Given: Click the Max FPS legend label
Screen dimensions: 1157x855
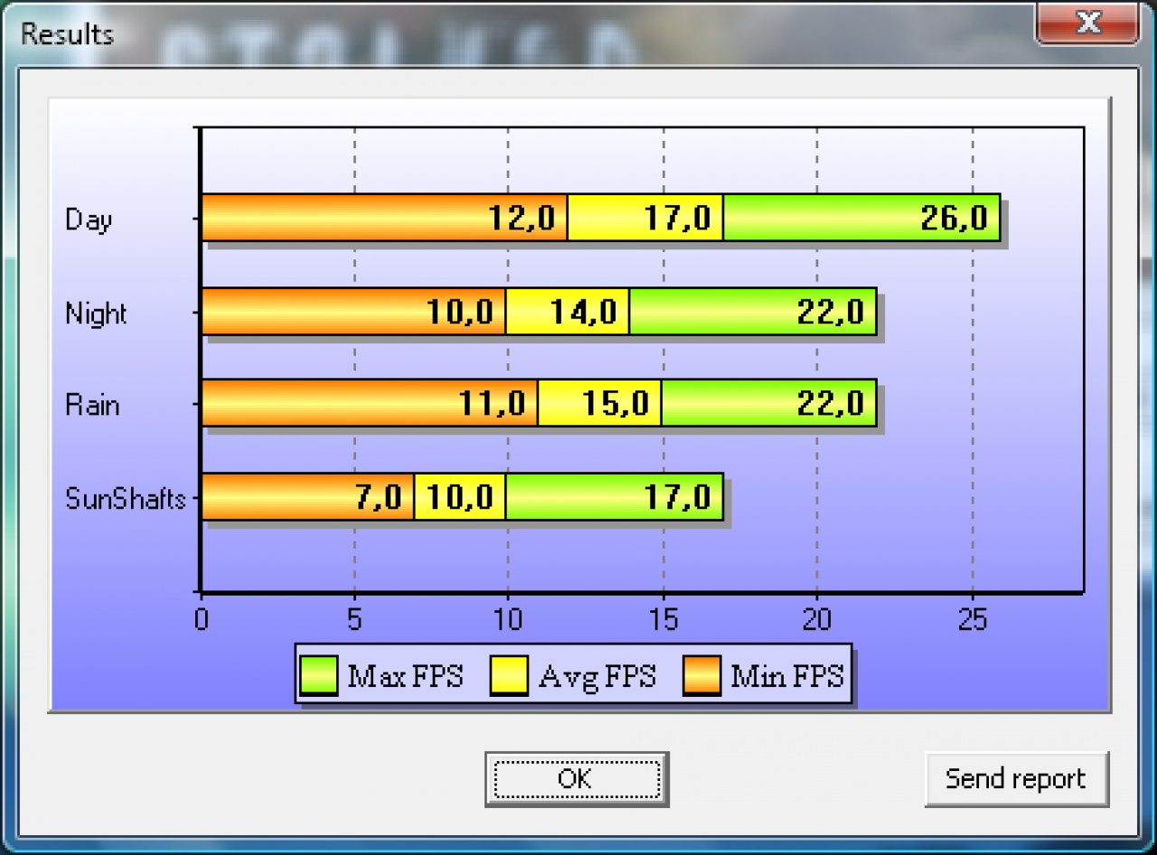Looking at the screenshot, I should click(405, 676).
